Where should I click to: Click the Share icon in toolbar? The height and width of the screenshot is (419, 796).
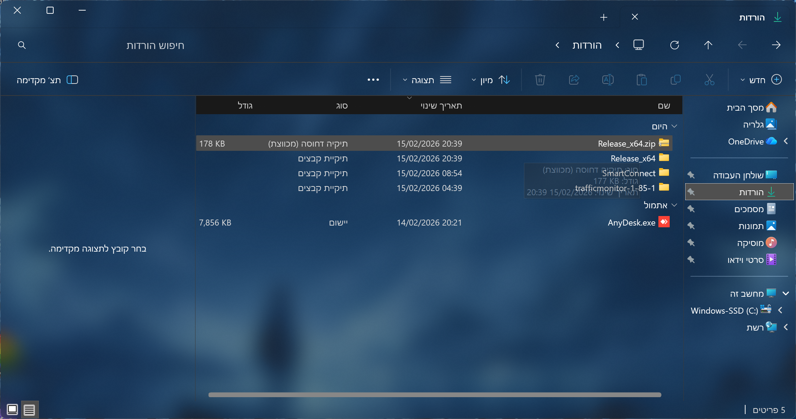tap(574, 80)
